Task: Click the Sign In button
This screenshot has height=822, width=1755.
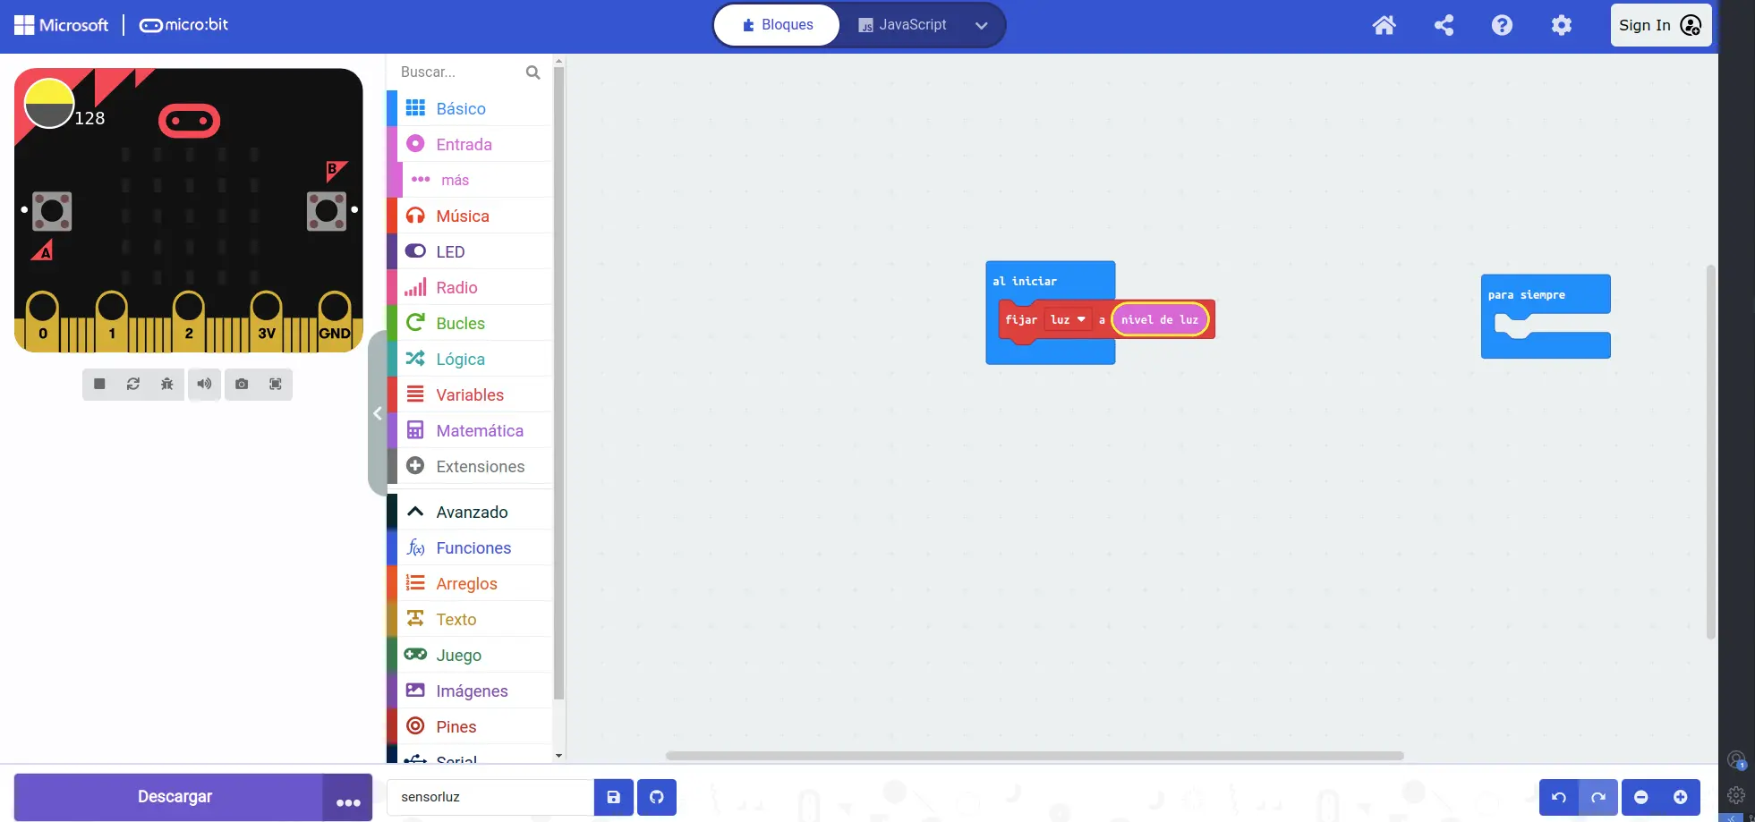Action: (1660, 25)
